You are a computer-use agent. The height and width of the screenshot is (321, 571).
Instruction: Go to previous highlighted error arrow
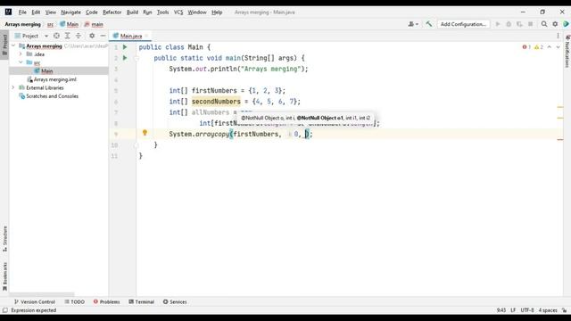[x=550, y=47]
